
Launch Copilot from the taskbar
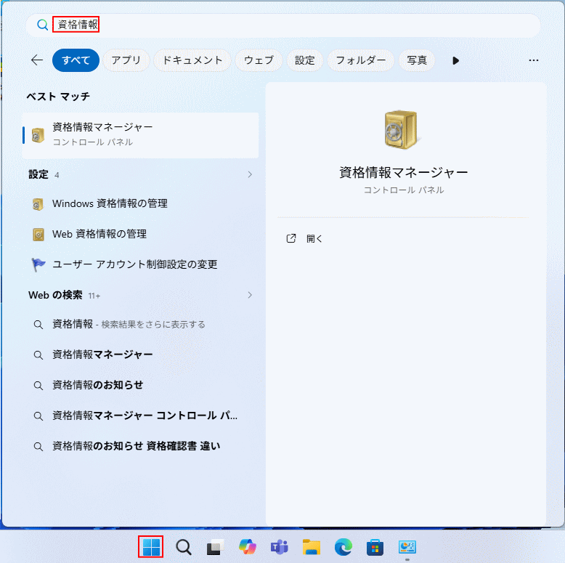pos(247,547)
